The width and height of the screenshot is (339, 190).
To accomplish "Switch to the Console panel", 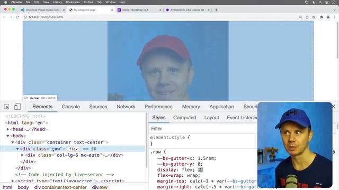I will pyautogui.click(x=70, y=107).
